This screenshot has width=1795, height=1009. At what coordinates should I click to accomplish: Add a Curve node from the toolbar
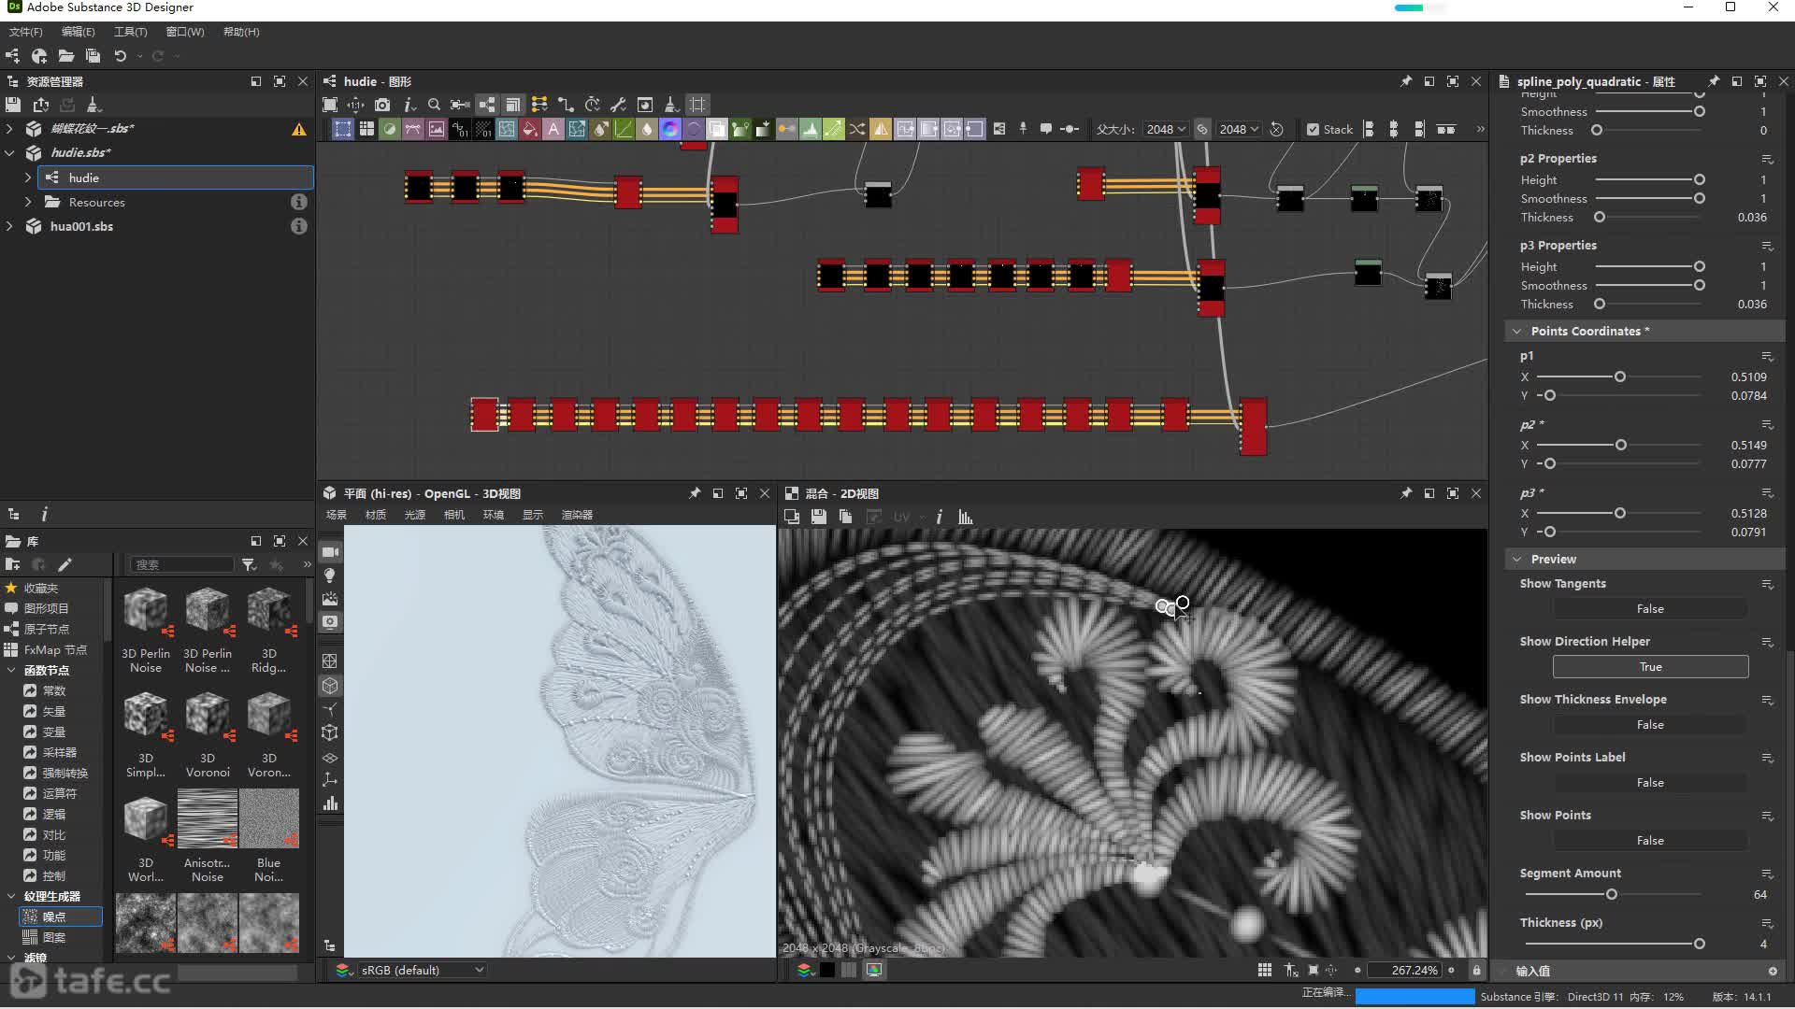point(624,130)
